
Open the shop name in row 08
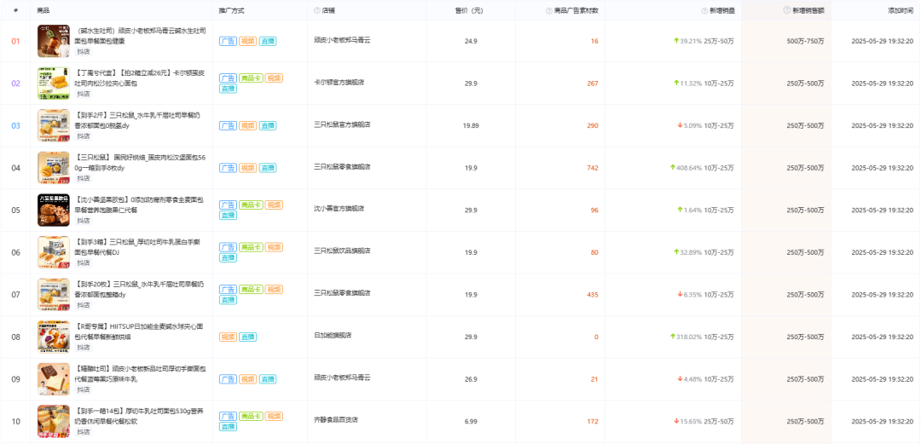333,336
